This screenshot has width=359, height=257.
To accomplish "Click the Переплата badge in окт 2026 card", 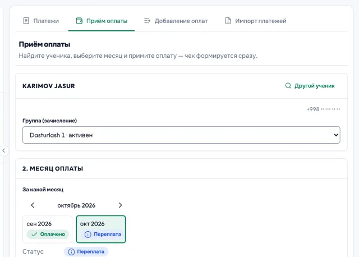I will tap(103, 234).
